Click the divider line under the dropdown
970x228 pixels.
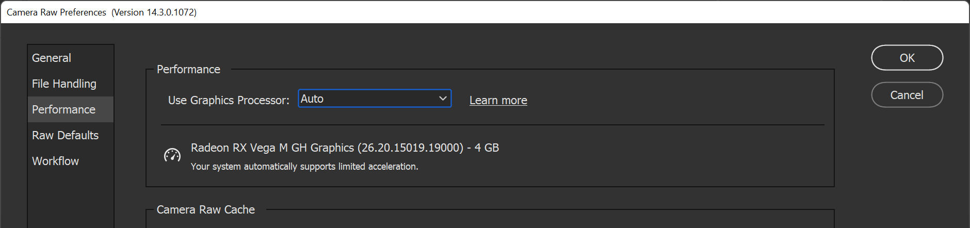pyautogui.click(x=492, y=125)
